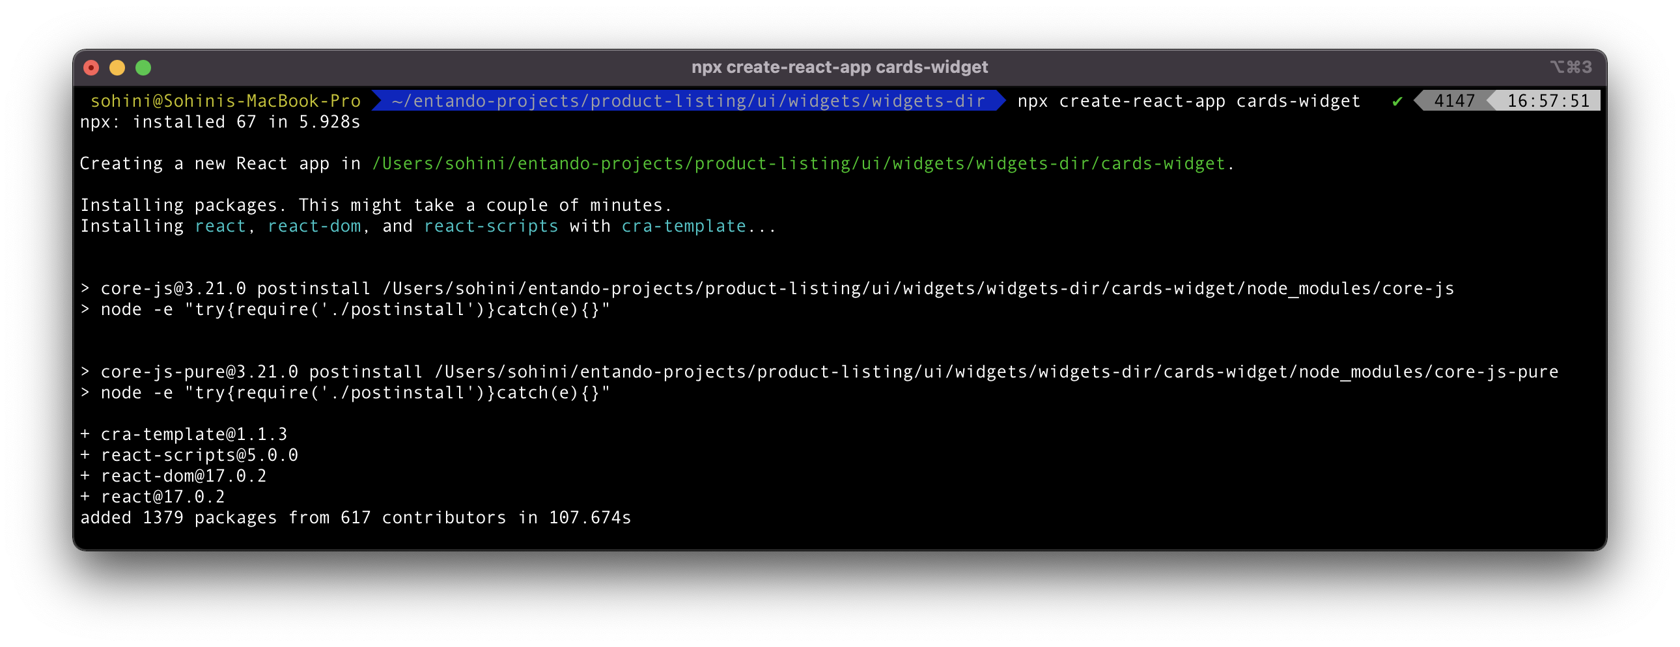Viewport: 1680px width, 647px height.
Task: Click the line '+ cra-template@1.1.3'
Action: click(x=183, y=434)
